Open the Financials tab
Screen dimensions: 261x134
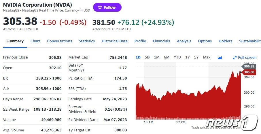pyautogui.click(x=161, y=41)
